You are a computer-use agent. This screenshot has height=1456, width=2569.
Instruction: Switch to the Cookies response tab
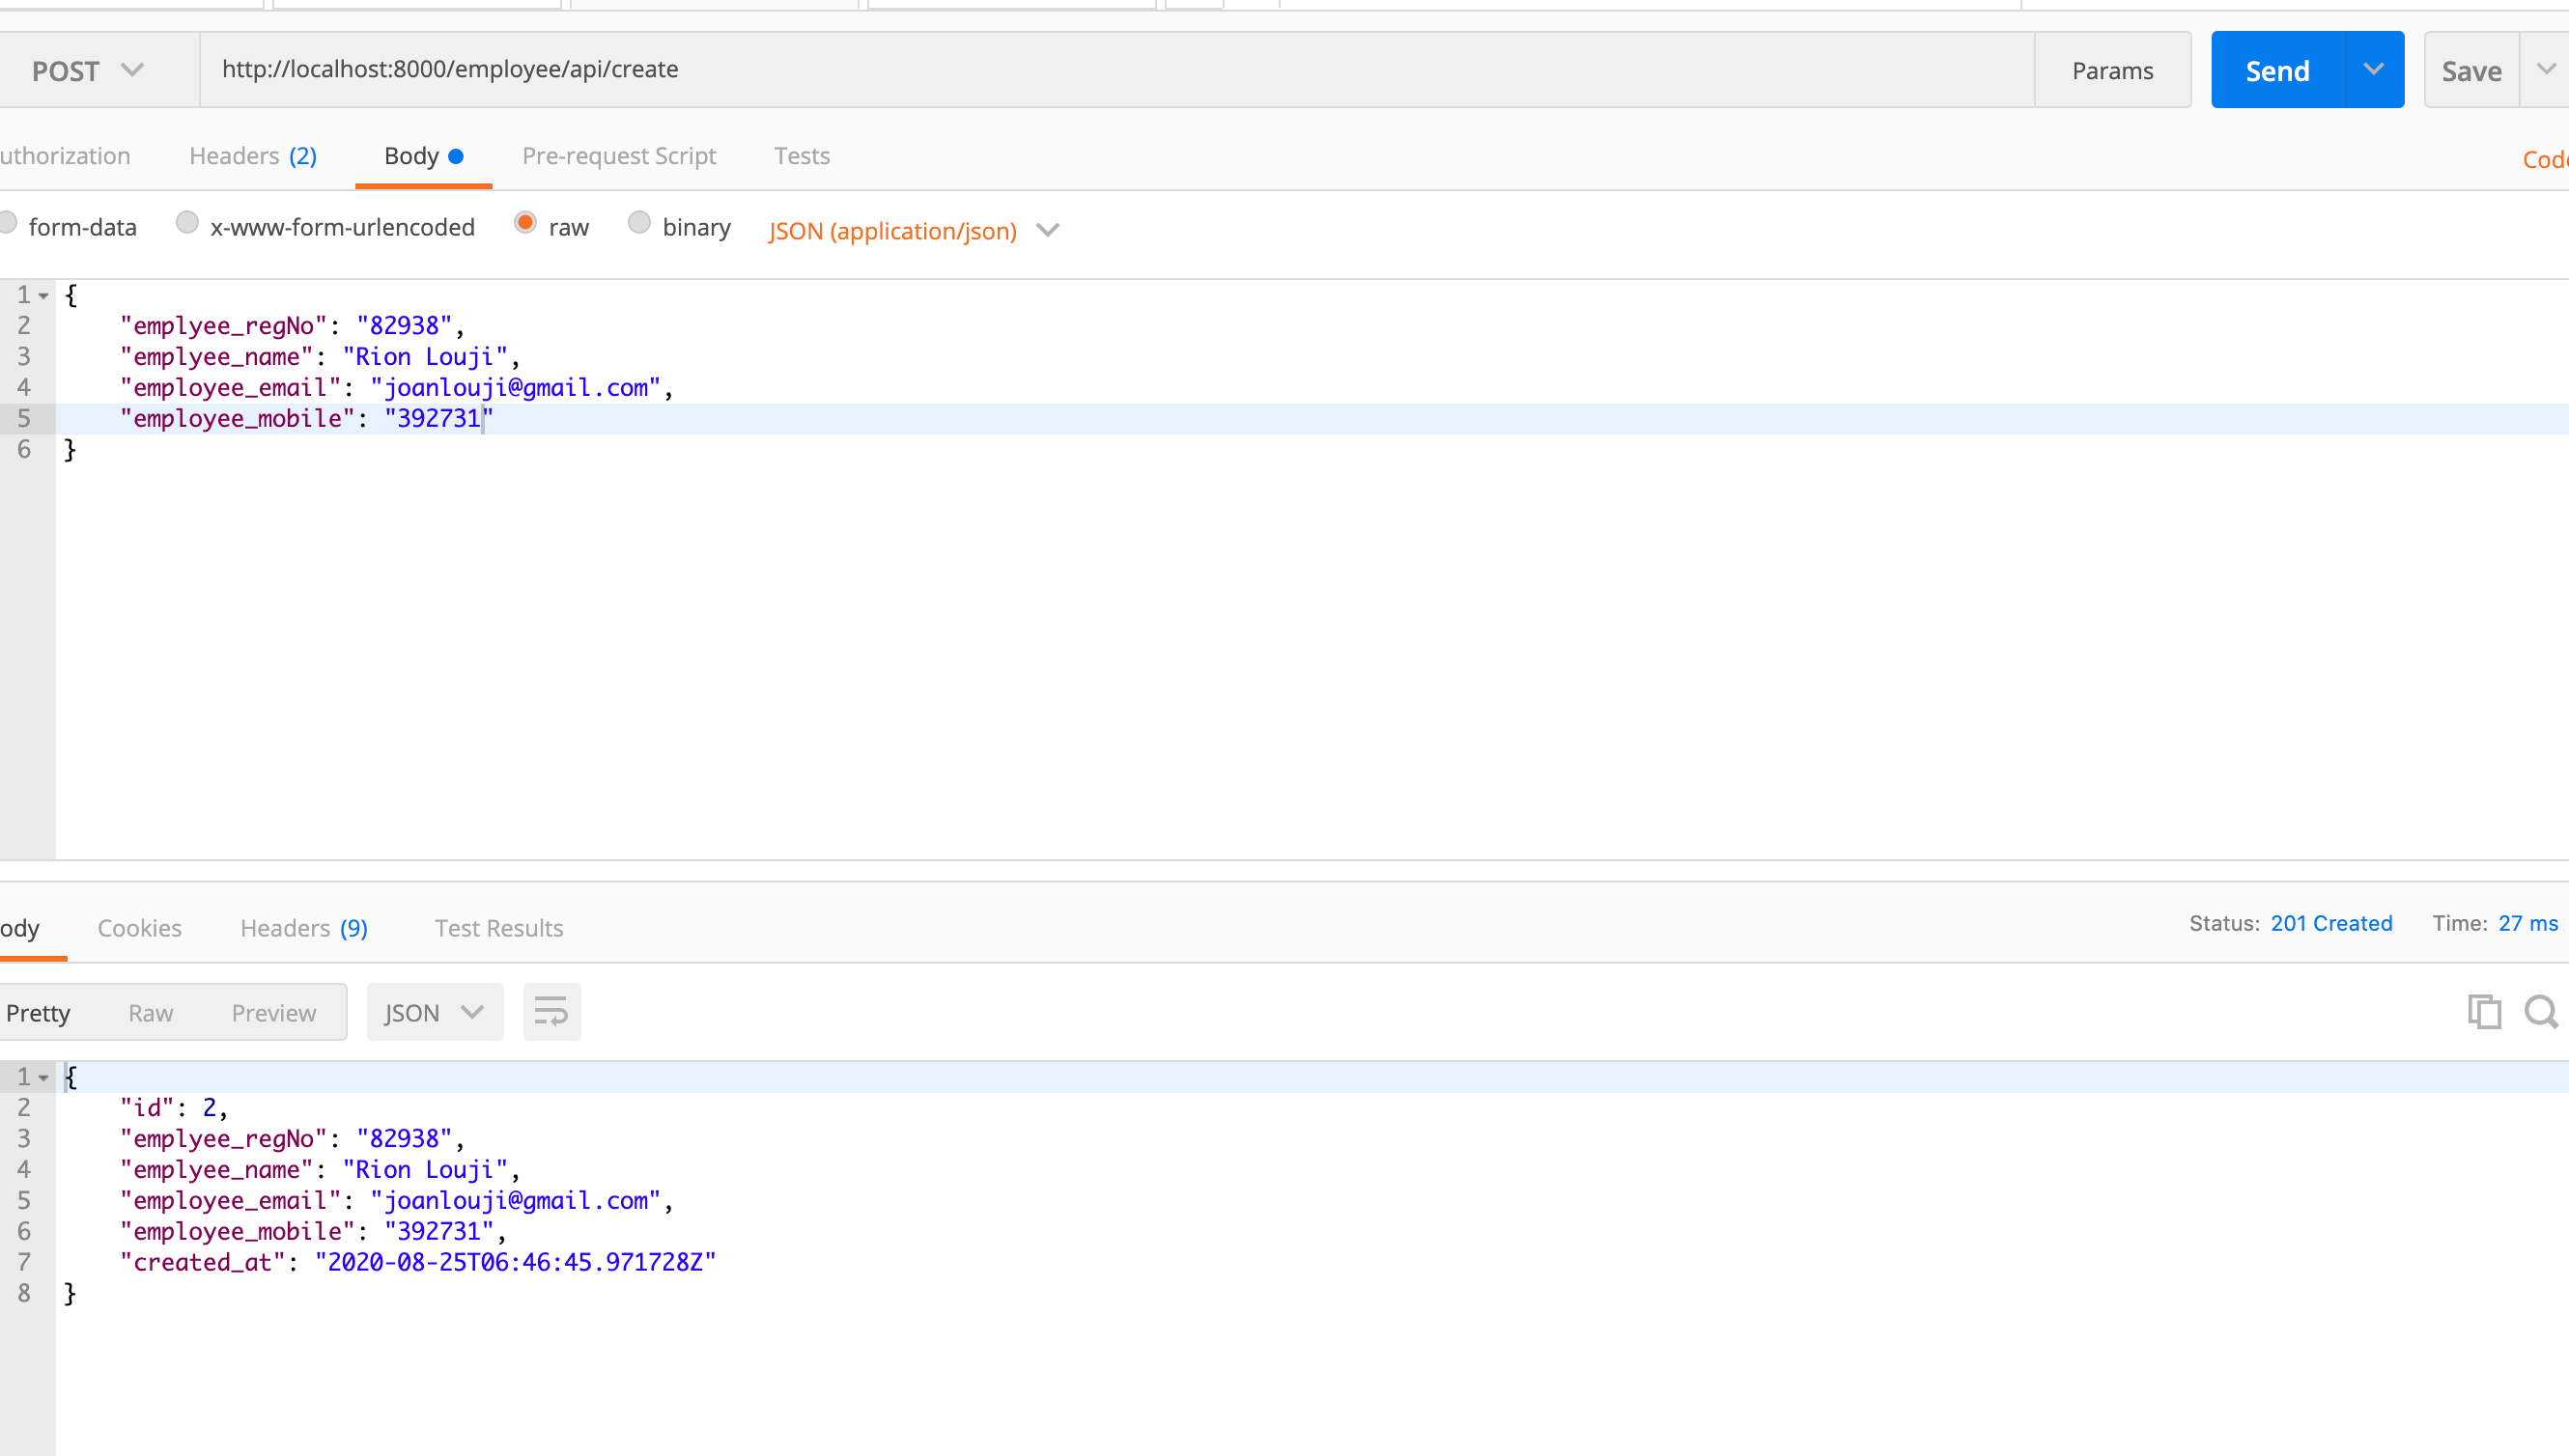[139, 928]
